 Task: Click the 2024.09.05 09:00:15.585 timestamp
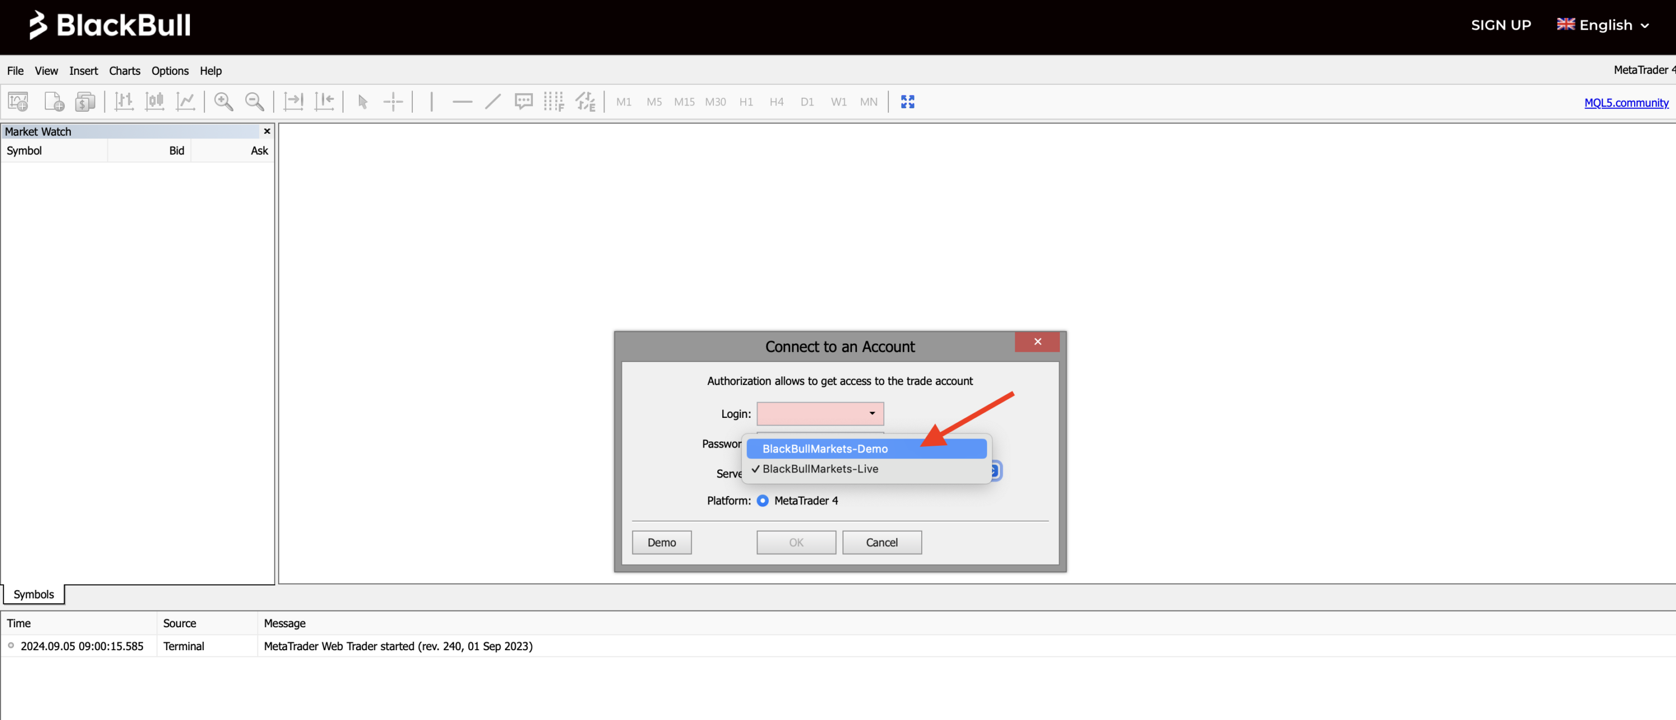[82, 646]
